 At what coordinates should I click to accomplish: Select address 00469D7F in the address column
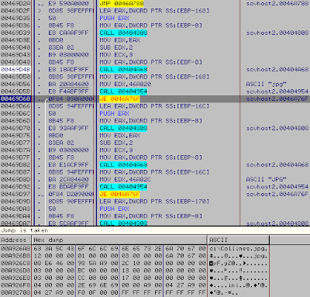(x=15, y=157)
